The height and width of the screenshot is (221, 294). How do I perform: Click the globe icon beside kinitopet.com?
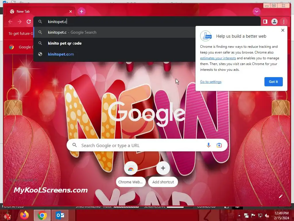(x=40, y=54)
